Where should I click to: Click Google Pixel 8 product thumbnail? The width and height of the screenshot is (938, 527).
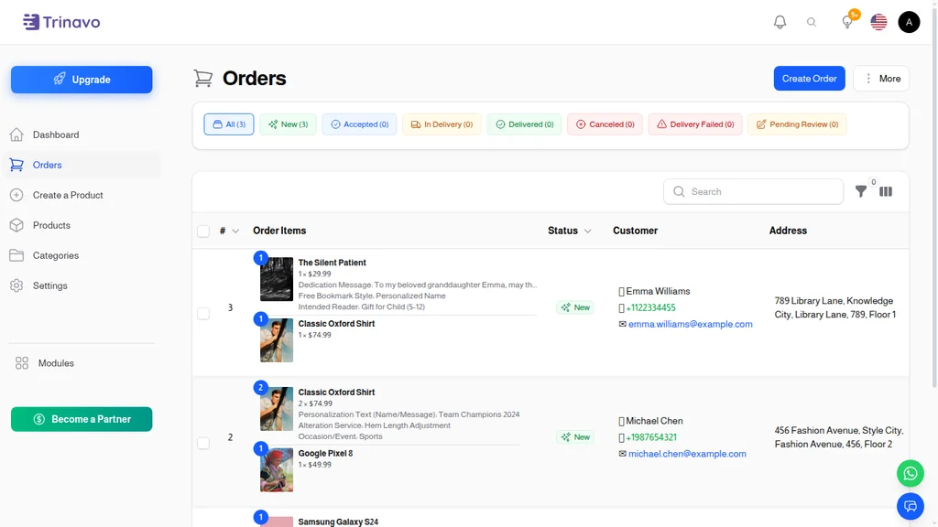point(277,469)
